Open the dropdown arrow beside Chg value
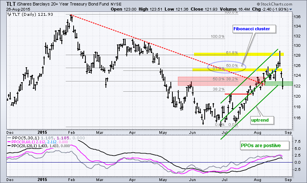This screenshot has height=183, width=307. pos(290,9)
